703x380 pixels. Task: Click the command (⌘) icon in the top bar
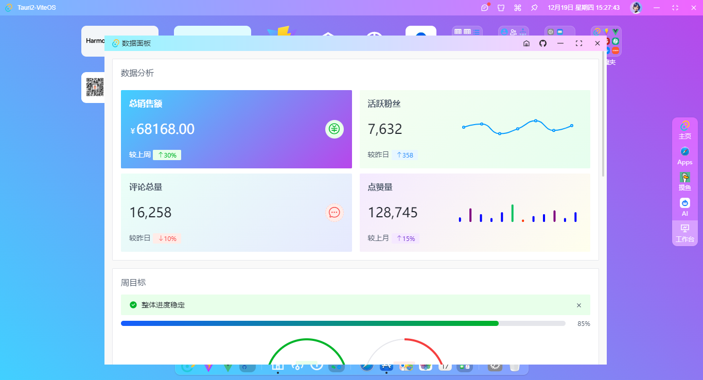pos(518,8)
